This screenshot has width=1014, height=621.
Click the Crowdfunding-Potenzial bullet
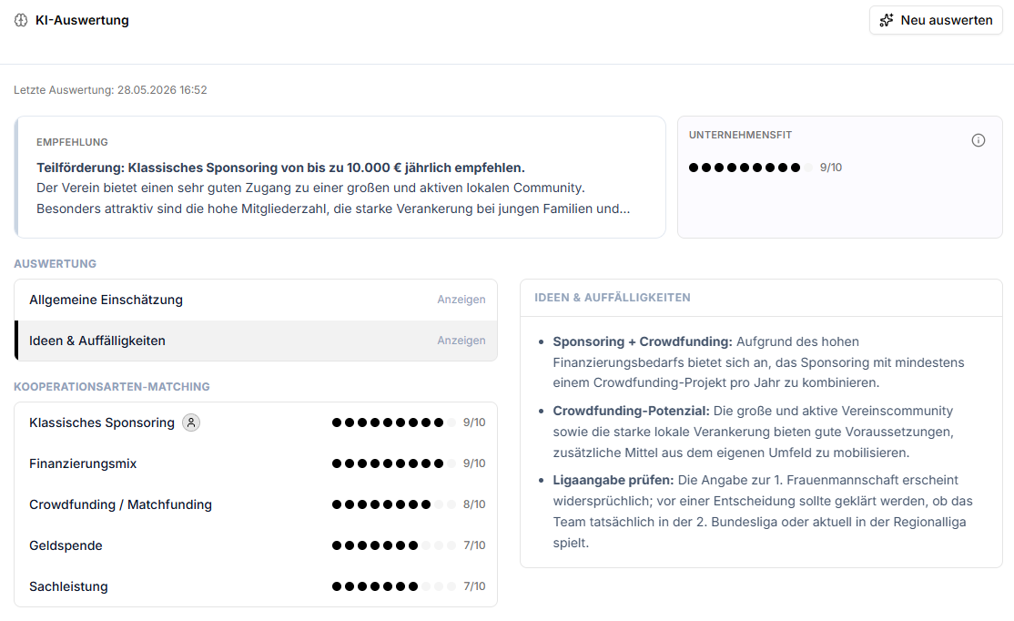754,432
